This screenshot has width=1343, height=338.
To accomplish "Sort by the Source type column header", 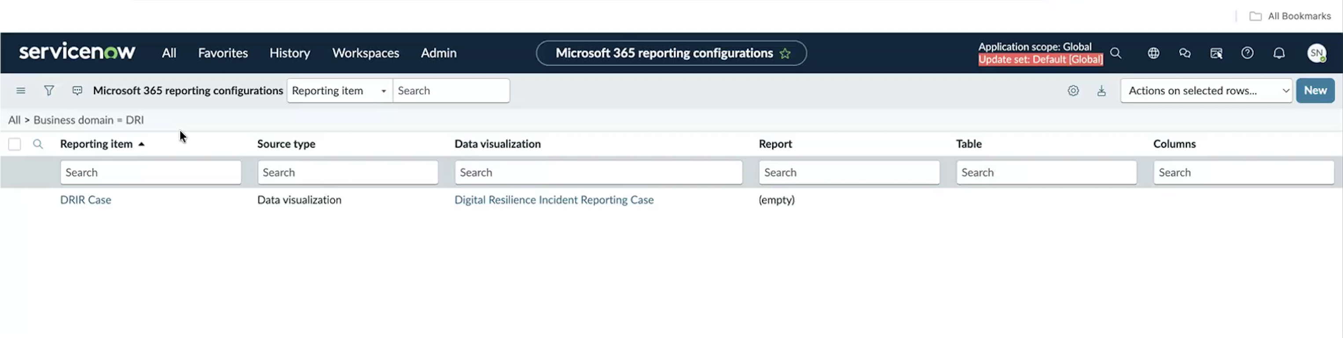I will 286,144.
